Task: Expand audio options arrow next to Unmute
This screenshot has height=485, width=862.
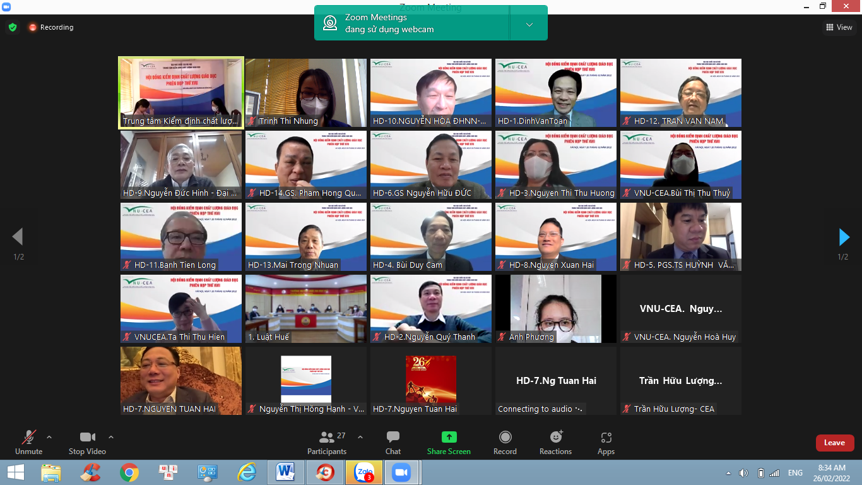Action: click(x=49, y=437)
